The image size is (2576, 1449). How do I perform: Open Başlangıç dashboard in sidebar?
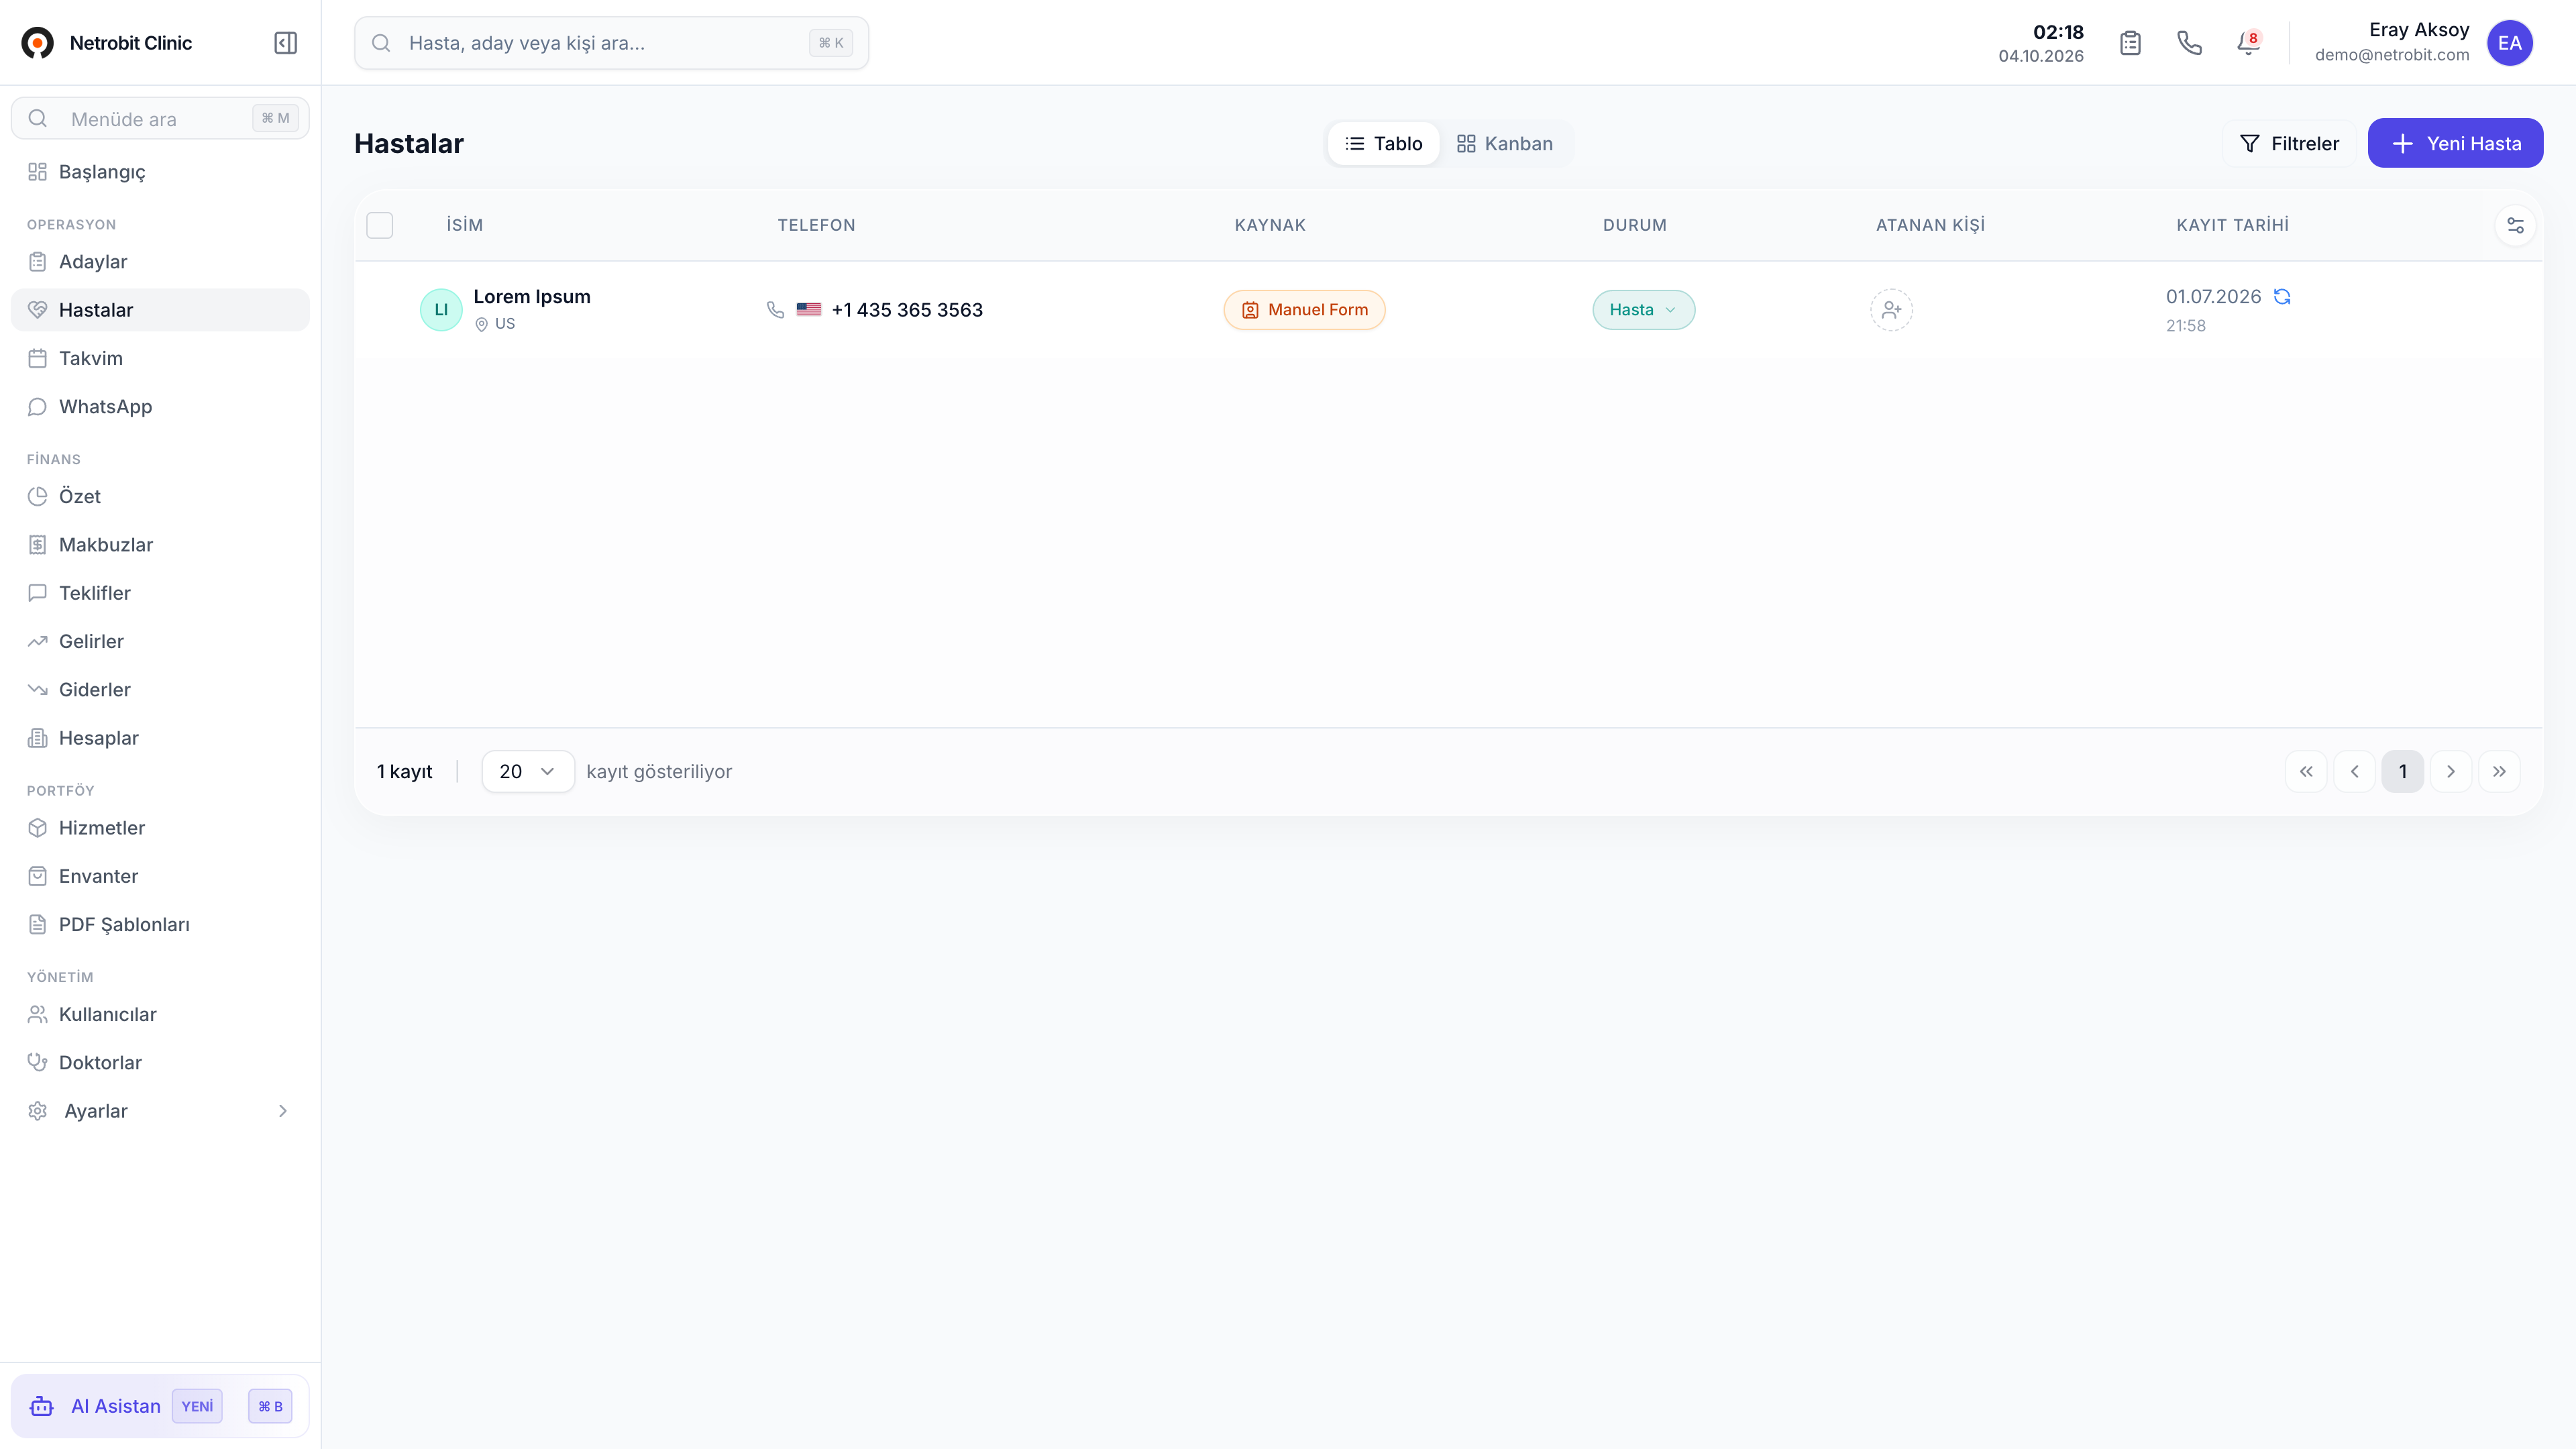point(160,172)
